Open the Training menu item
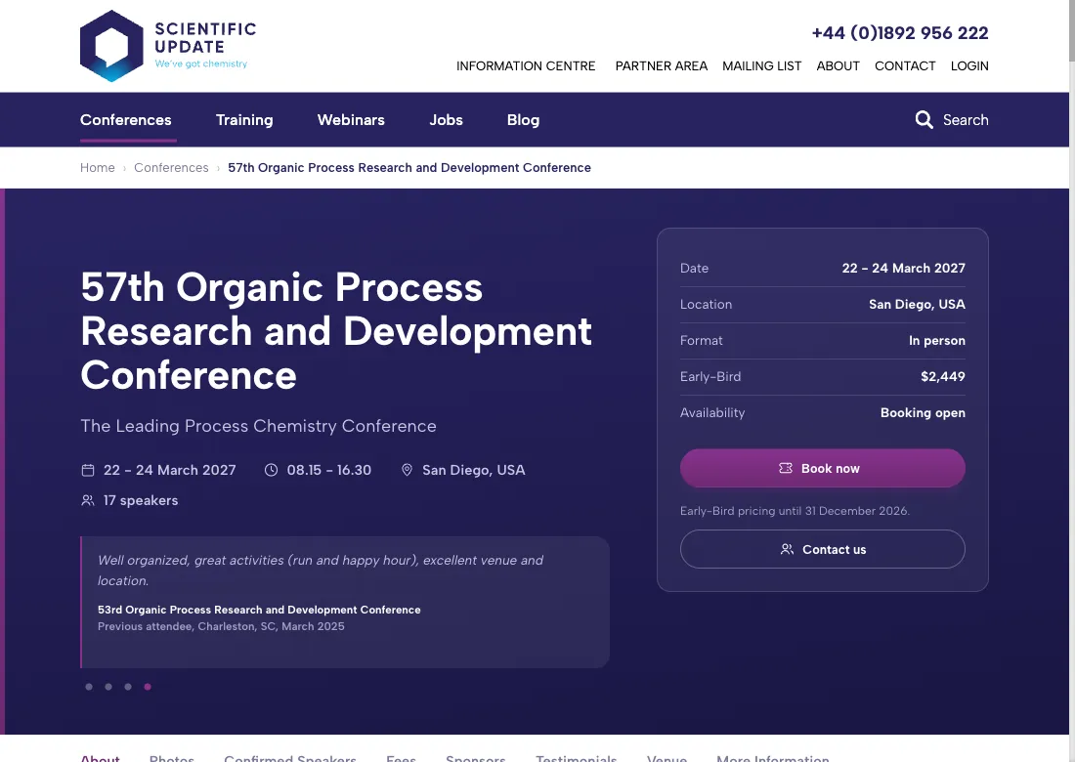Viewport: 1075px width, 762px height. [244, 120]
